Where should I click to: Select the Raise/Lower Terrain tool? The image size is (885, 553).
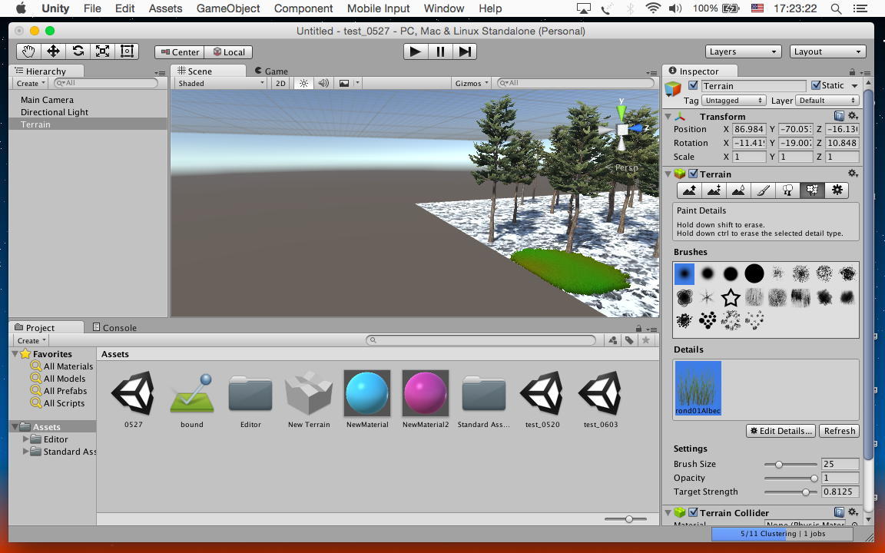689,190
